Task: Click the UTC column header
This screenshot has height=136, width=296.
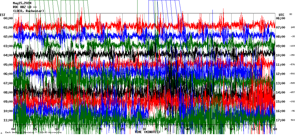Action: (282, 15)
